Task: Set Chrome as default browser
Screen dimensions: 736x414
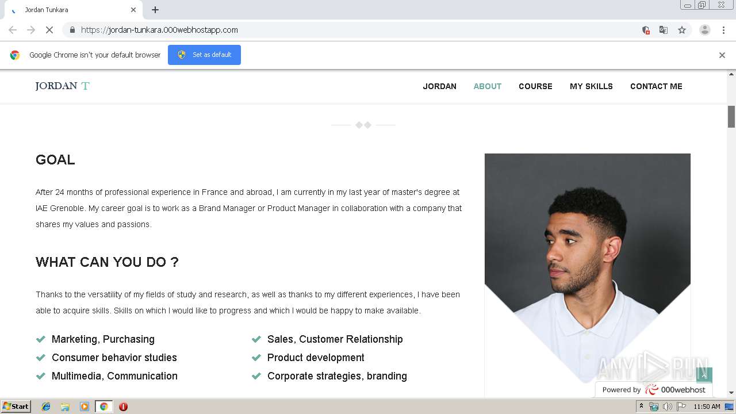Action: point(204,55)
